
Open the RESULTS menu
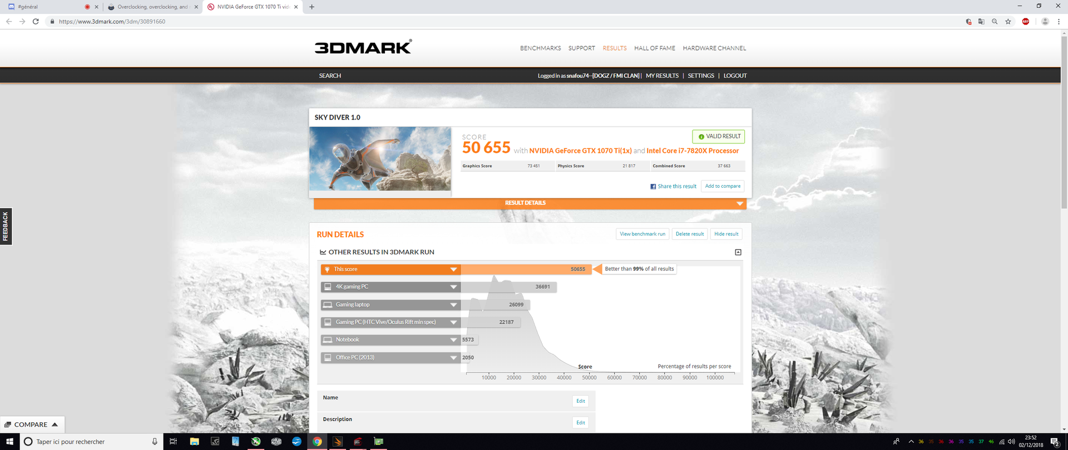pyautogui.click(x=615, y=48)
